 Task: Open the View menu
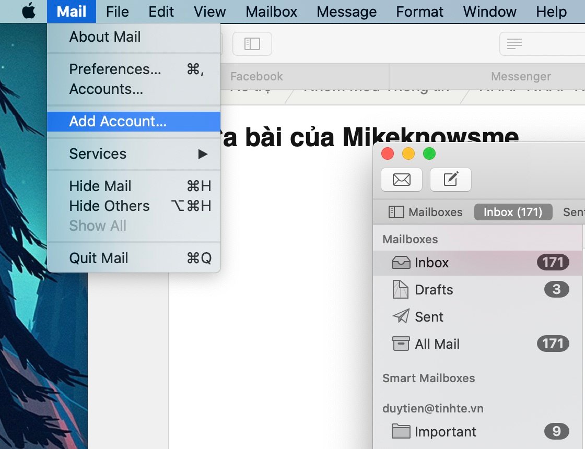(209, 11)
